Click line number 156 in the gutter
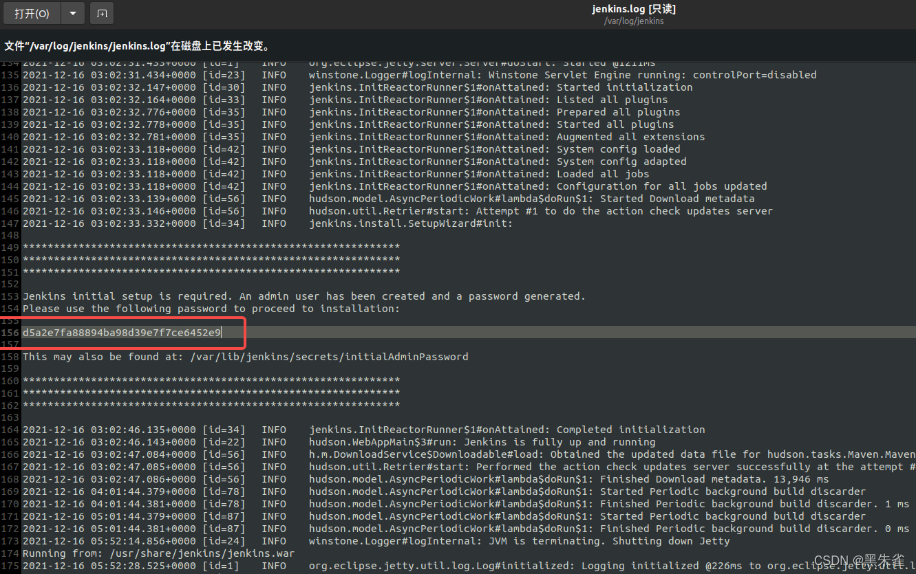The height and width of the screenshot is (574, 916). (10, 333)
